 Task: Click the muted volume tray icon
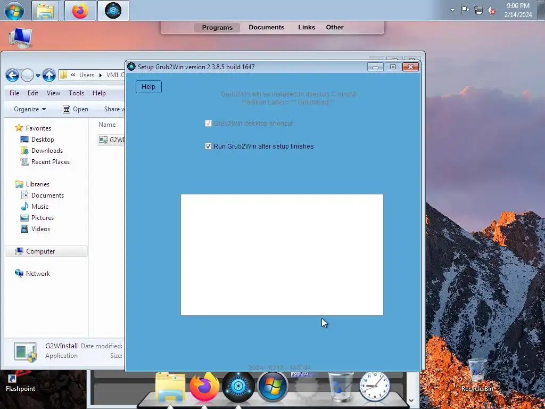[491, 11]
